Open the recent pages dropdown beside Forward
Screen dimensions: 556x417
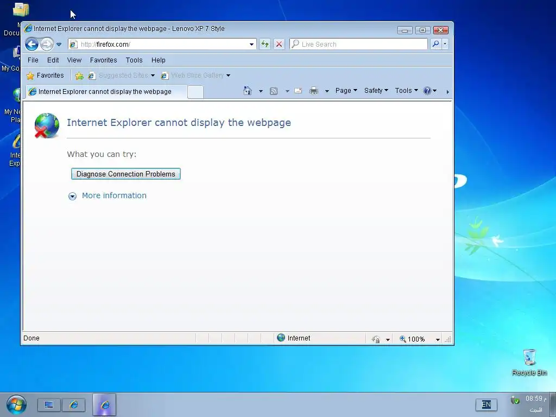click(59, 45)
